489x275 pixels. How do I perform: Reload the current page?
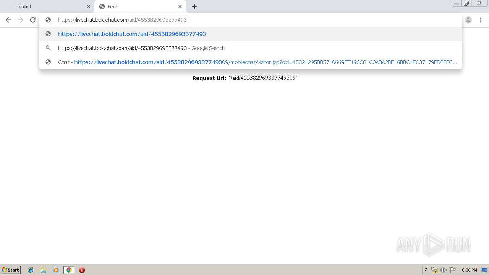33,20
